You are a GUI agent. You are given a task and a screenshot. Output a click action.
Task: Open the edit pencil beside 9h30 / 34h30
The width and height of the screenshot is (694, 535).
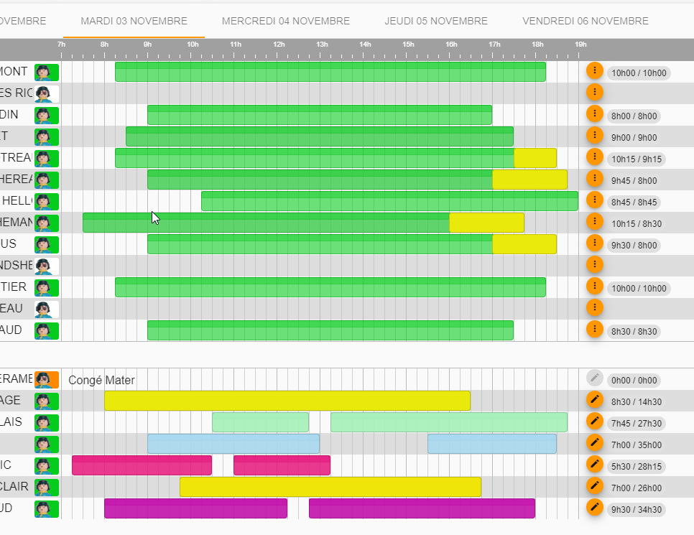coord(594,507)
